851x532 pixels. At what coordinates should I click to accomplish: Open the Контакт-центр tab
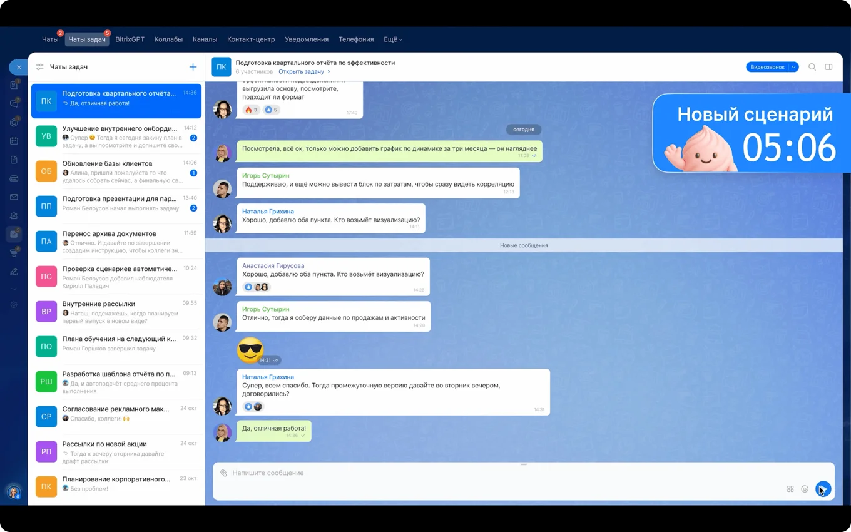click(x=251, y=39)
